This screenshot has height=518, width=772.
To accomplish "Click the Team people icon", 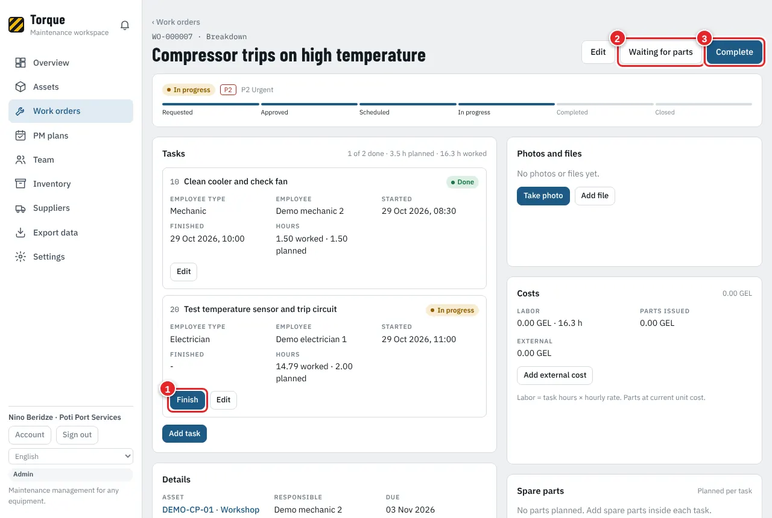I will pos(21,160).
